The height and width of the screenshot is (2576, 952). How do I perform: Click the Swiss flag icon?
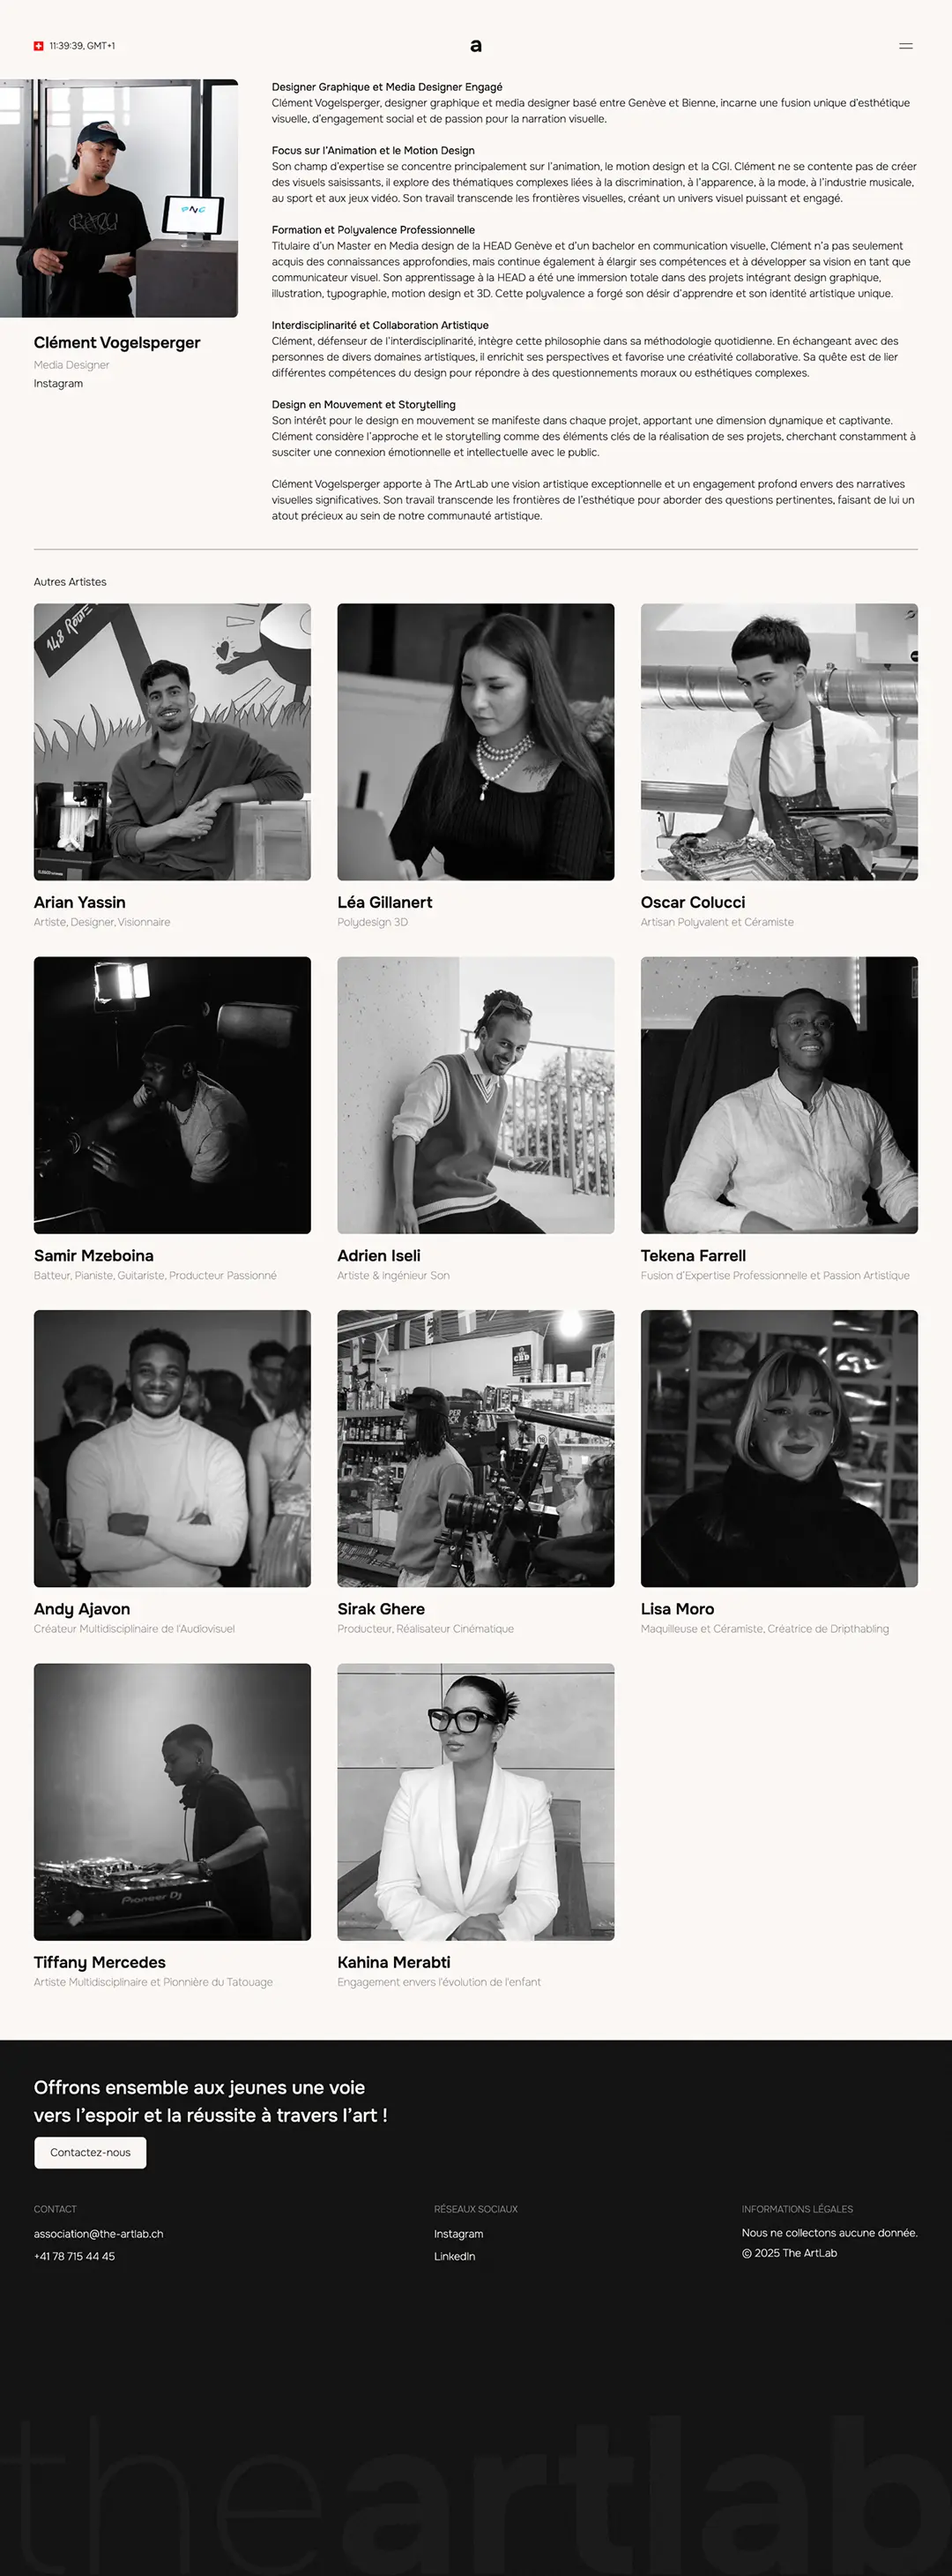[x=39, y=46]
